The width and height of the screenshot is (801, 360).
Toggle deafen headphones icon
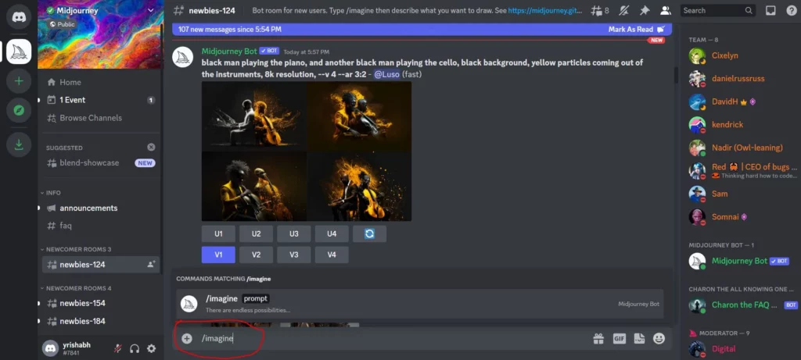coord(135,349)
